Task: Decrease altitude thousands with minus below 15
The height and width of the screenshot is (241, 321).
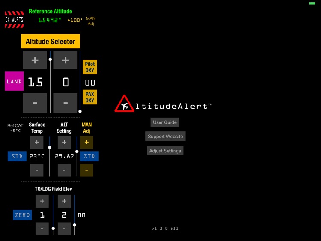Action: tap(35, 103)
